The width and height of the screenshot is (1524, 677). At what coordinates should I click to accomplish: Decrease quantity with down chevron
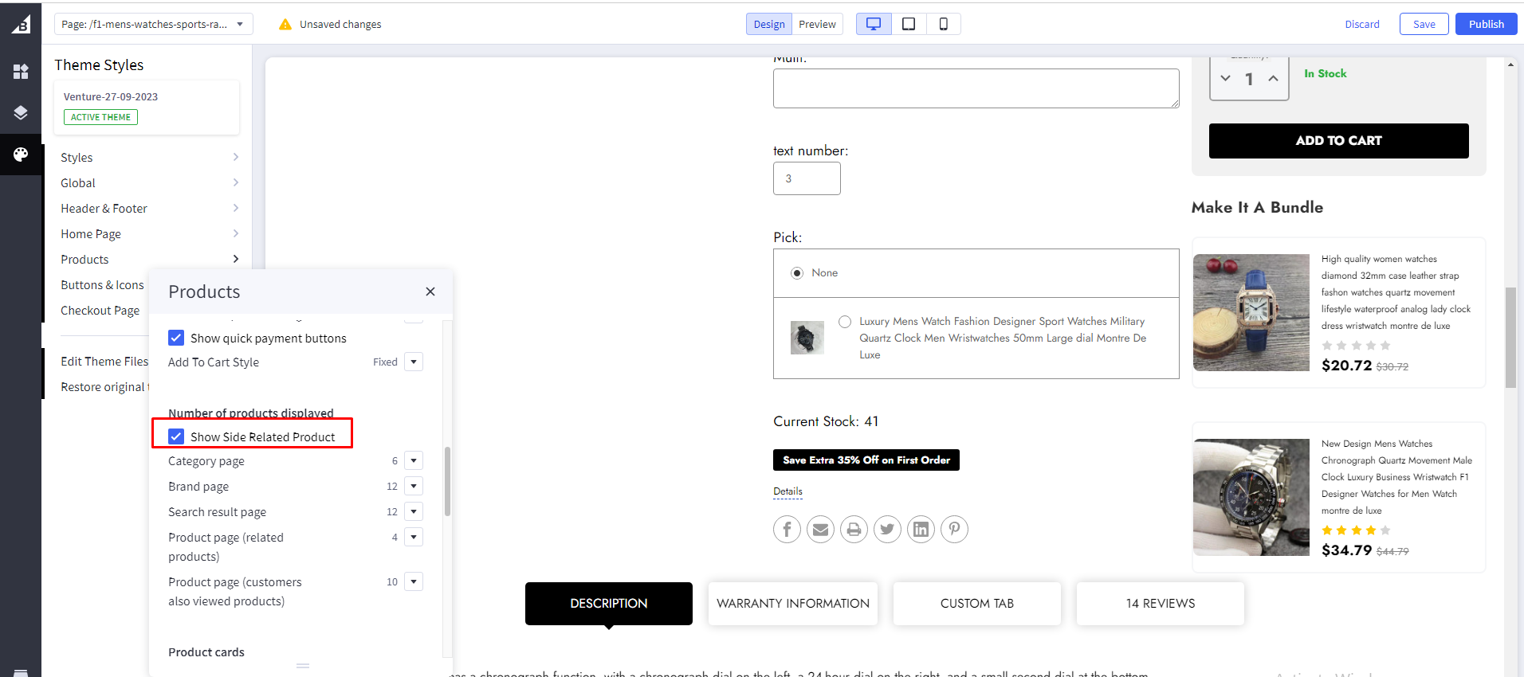[1226, 78]
